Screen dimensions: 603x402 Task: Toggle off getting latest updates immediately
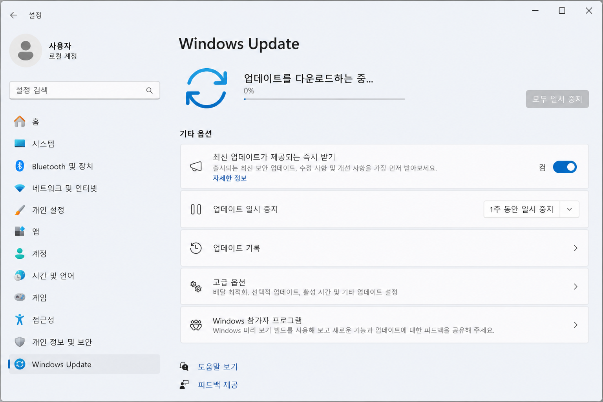click(565, 167)
